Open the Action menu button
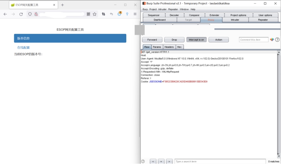Screen dimensions: 281x164 click(219, 40)
